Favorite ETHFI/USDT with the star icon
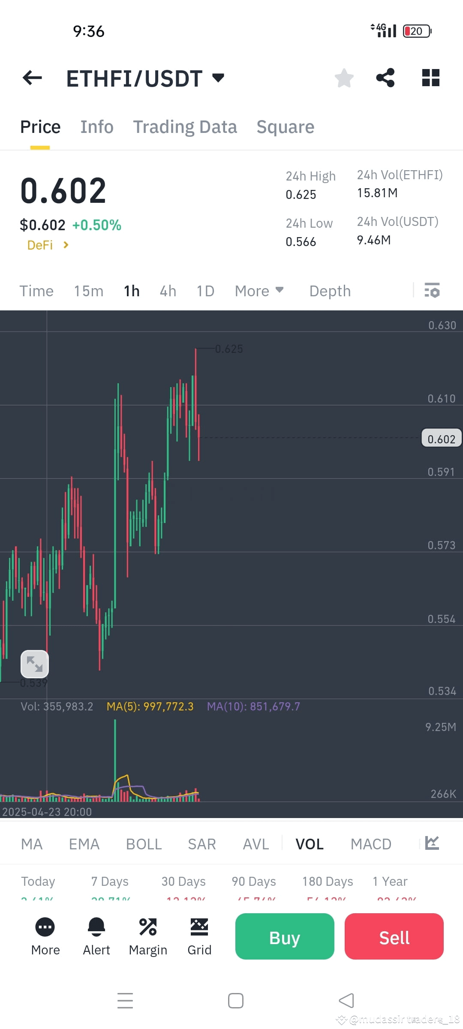 click(344, 78)
